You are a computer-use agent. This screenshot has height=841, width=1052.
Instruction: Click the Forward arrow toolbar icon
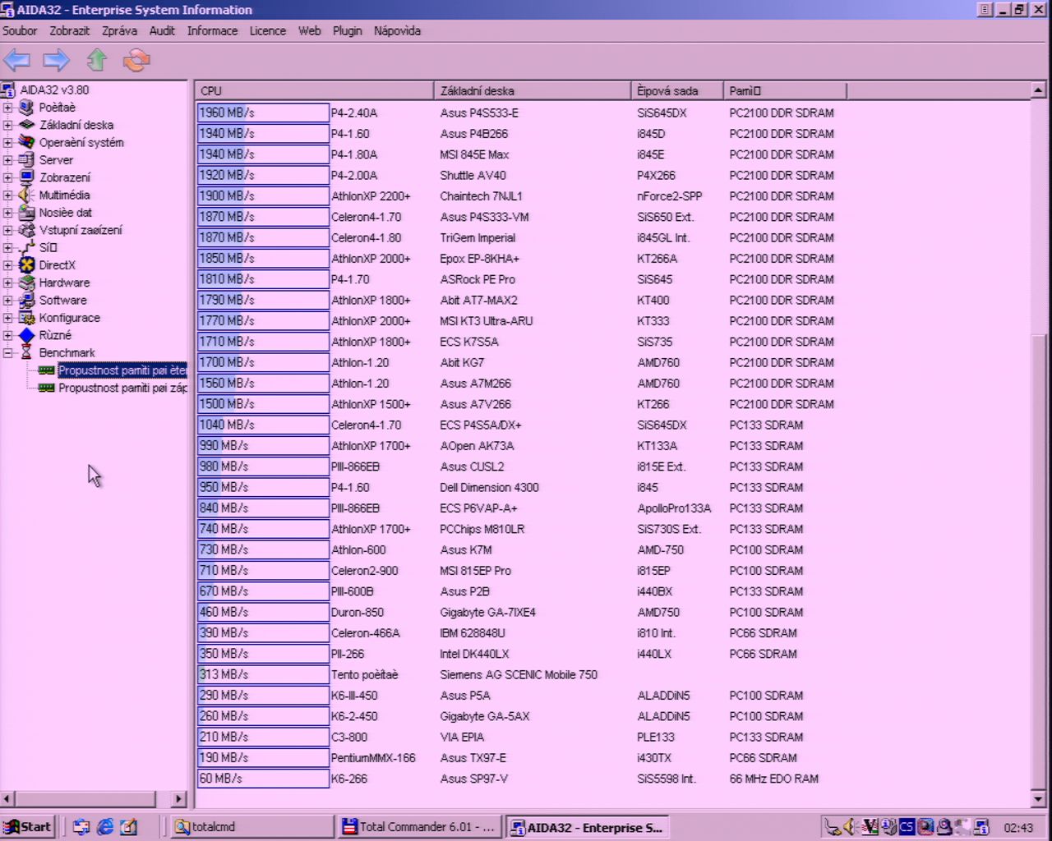(x=56, y=60)
